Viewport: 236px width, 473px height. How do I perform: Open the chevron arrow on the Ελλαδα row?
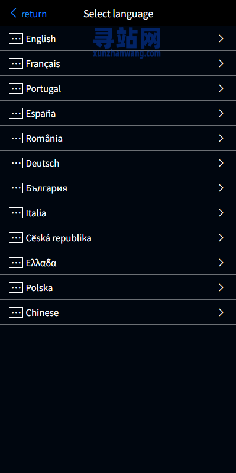click(221, 263)
